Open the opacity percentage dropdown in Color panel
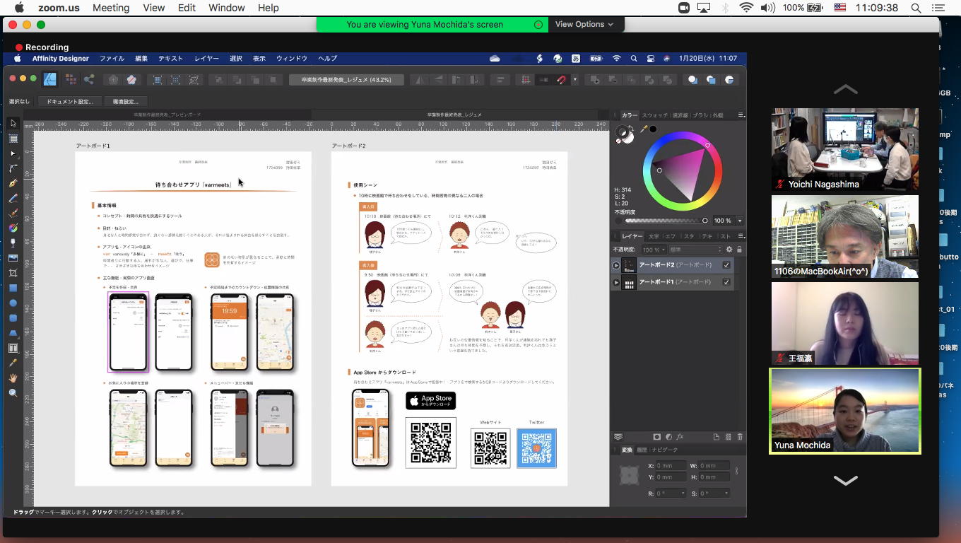This screenshot has height=543, width=961. pos(740,221)
